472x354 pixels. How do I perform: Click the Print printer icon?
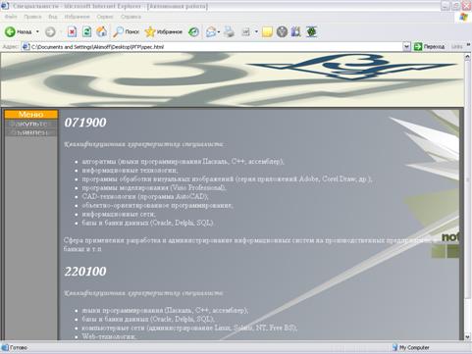(x=230, y=31)
